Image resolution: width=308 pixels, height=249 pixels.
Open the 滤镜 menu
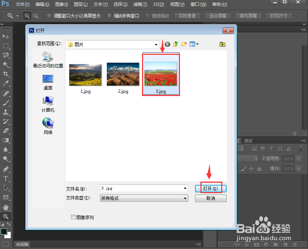pyautogui.click(x=140, y=4)
